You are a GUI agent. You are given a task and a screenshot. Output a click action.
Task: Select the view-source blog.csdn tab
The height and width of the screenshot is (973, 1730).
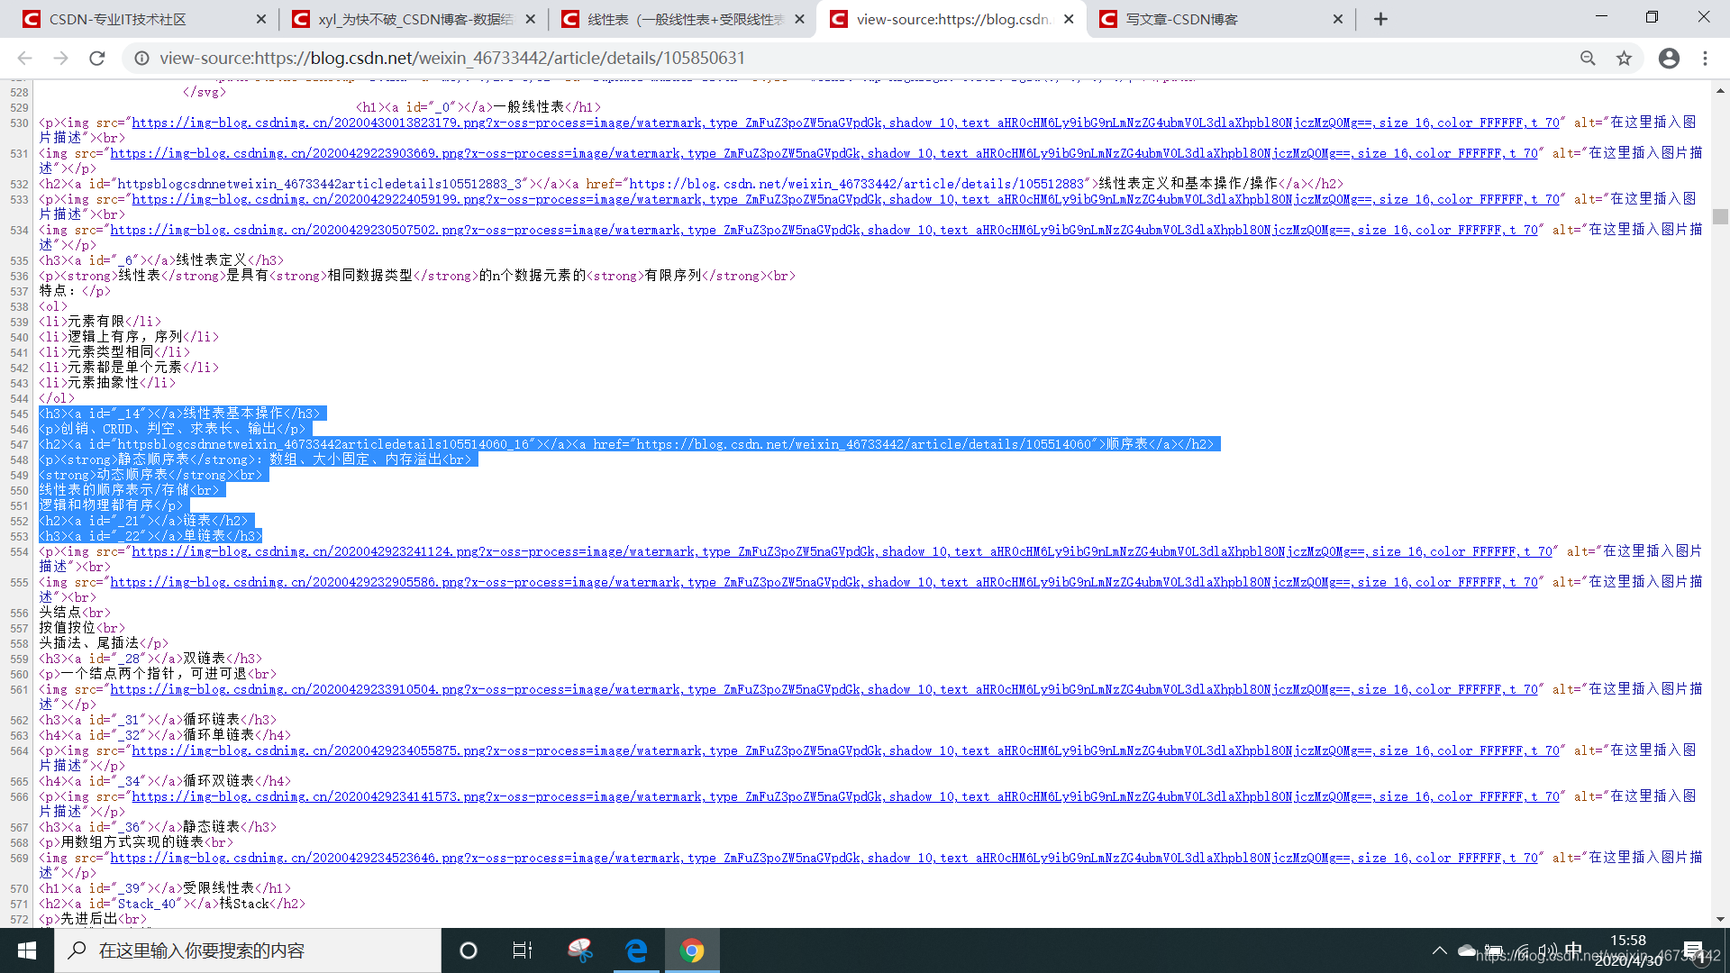click(951, 19)
